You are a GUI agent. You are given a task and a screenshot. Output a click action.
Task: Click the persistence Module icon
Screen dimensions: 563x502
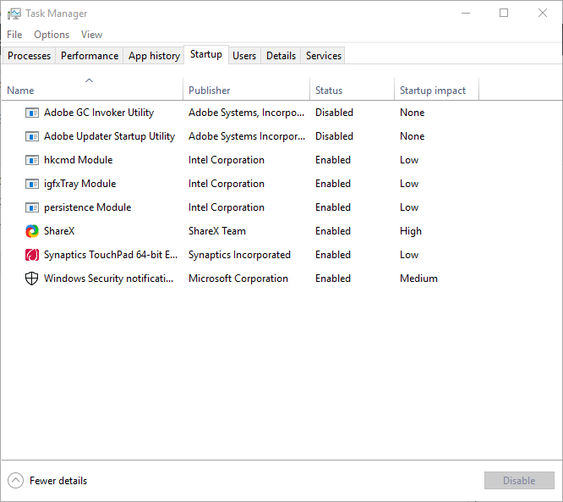[x=32, y=207]
